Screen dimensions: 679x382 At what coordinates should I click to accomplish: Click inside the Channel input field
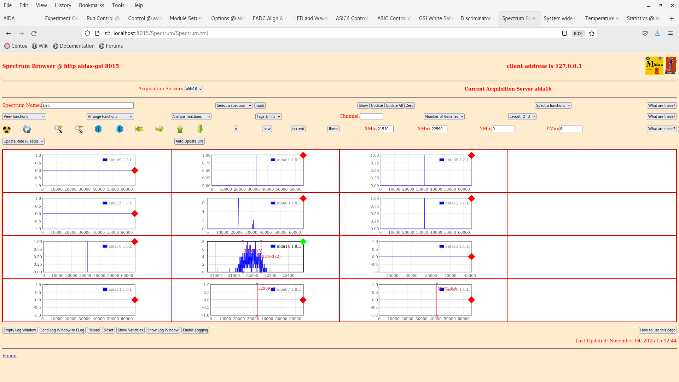pos(371,116)
